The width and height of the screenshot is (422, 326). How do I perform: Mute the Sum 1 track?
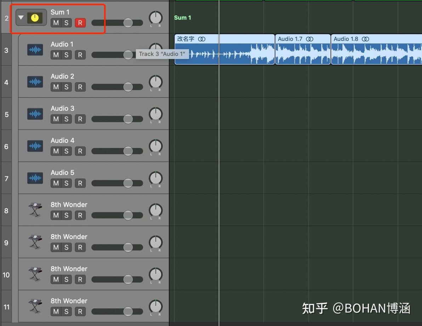point(56,23)
